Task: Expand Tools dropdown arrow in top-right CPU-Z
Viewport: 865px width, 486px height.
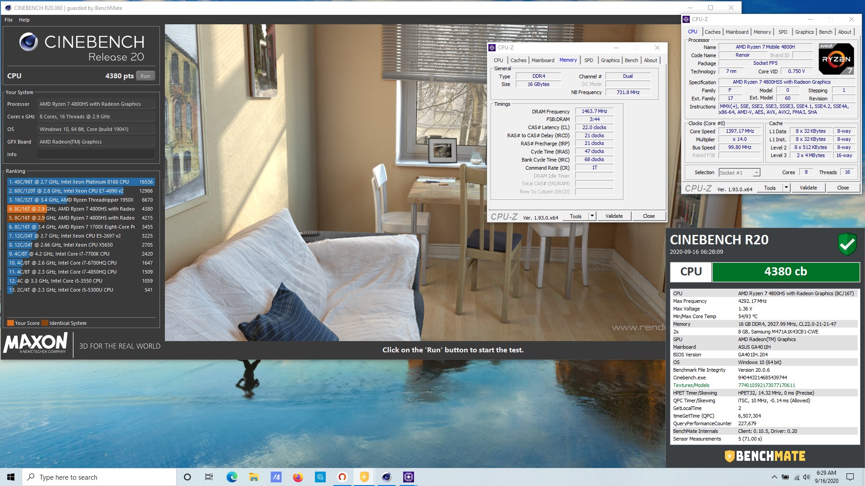Action: pyautogui.click(x=787, y=188)
